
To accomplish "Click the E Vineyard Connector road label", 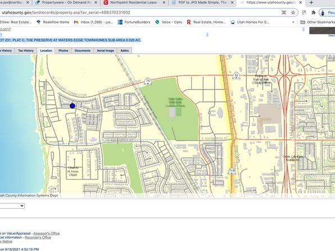I will click(120, 86).
